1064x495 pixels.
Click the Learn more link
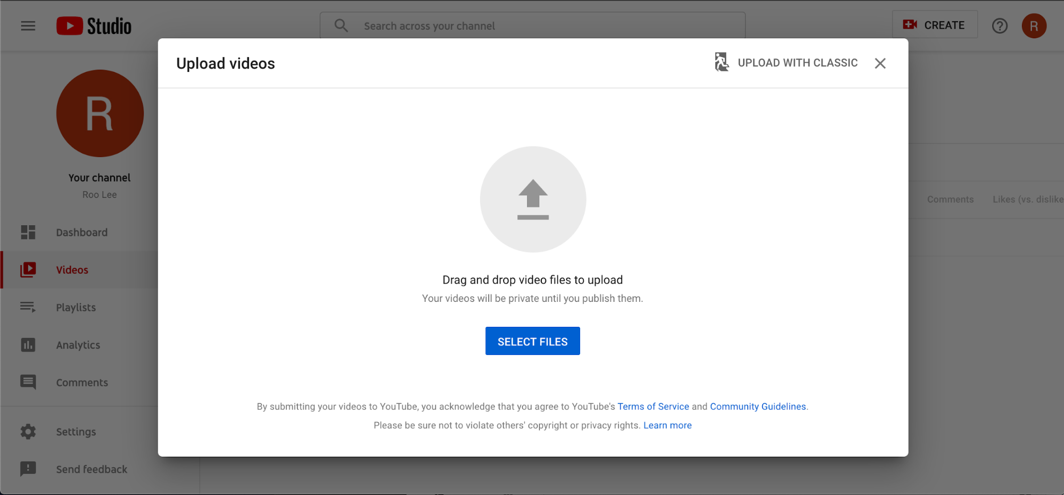click(667, 425)
